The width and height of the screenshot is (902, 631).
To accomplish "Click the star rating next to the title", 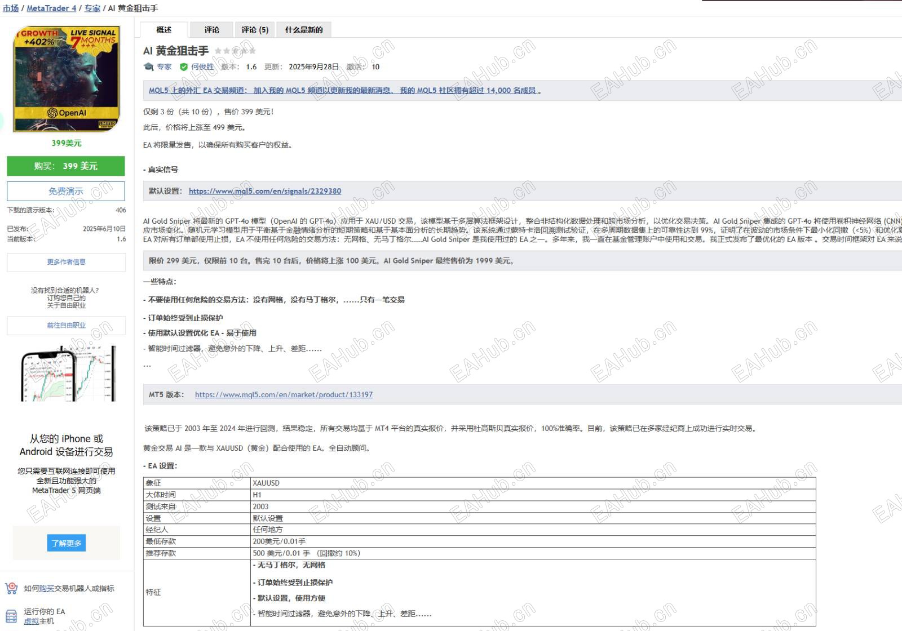I will click(x=235, y=51).
